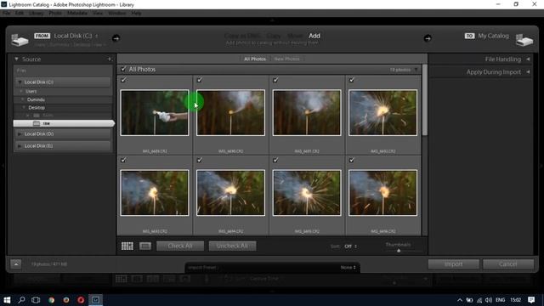Uncheck the IMG_4491.CR2 photo checkbox
The image size is (544, 306).
click(275, 80)
